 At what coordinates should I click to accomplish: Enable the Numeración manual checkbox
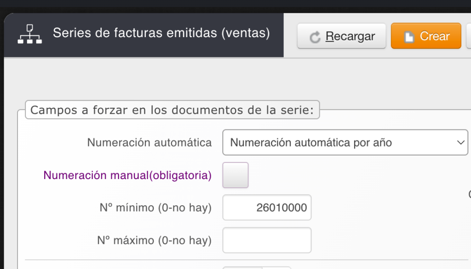(x=235, y=175)
